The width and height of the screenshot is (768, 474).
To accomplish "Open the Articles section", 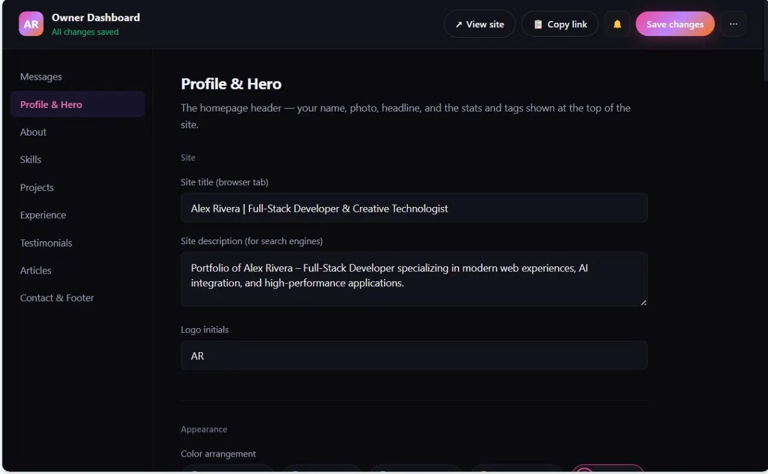I will point(77,270).
